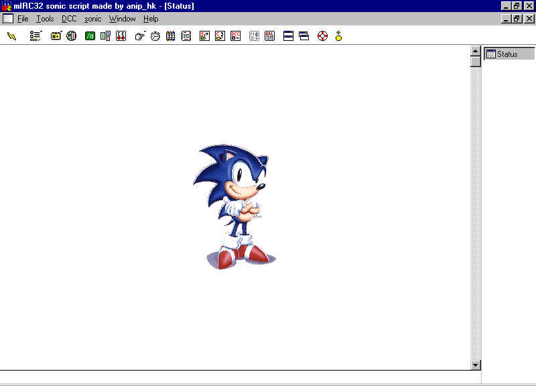Open the DCC menu

coord(69,19)
